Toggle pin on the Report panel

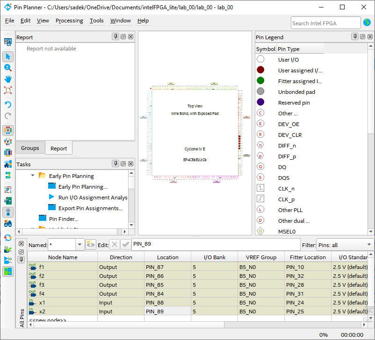click(115, 37)
